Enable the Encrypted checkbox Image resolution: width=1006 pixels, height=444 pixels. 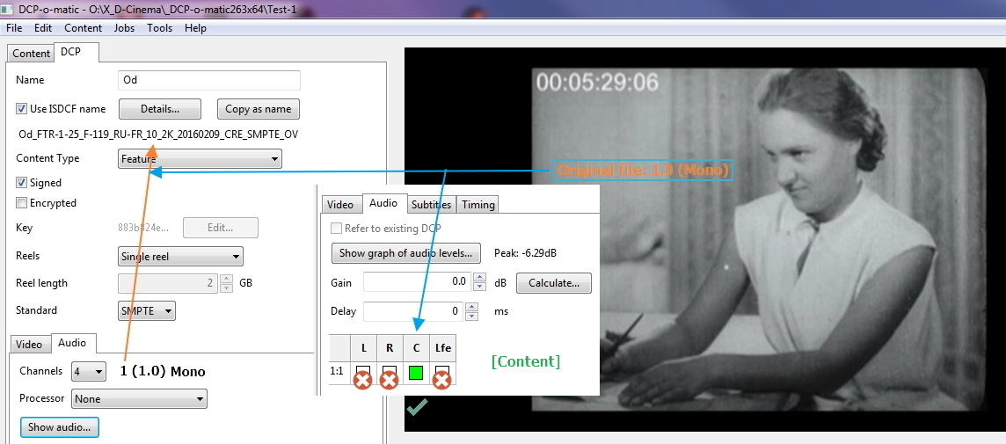[22, 203]
